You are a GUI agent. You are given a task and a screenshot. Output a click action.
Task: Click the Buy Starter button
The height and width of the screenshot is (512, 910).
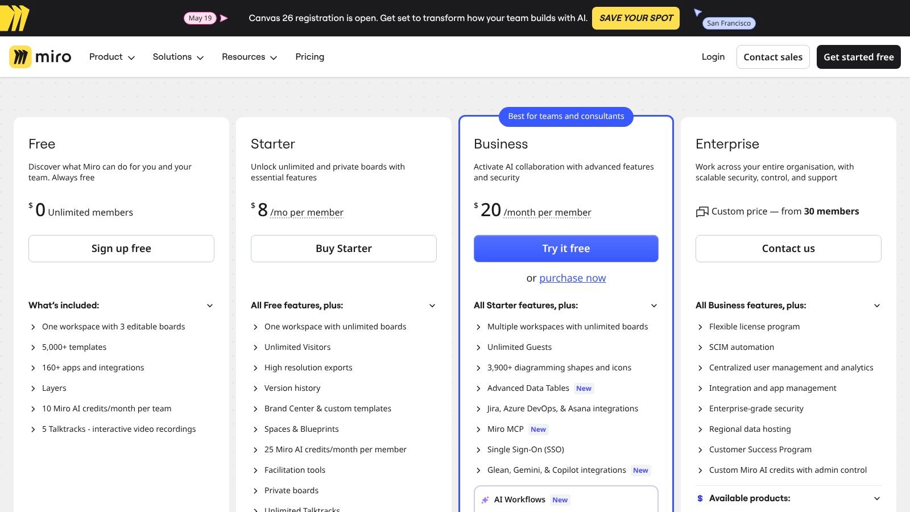(x=344, y=249)
